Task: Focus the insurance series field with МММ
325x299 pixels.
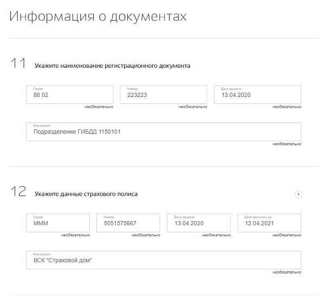Action: tap(58, 223)
